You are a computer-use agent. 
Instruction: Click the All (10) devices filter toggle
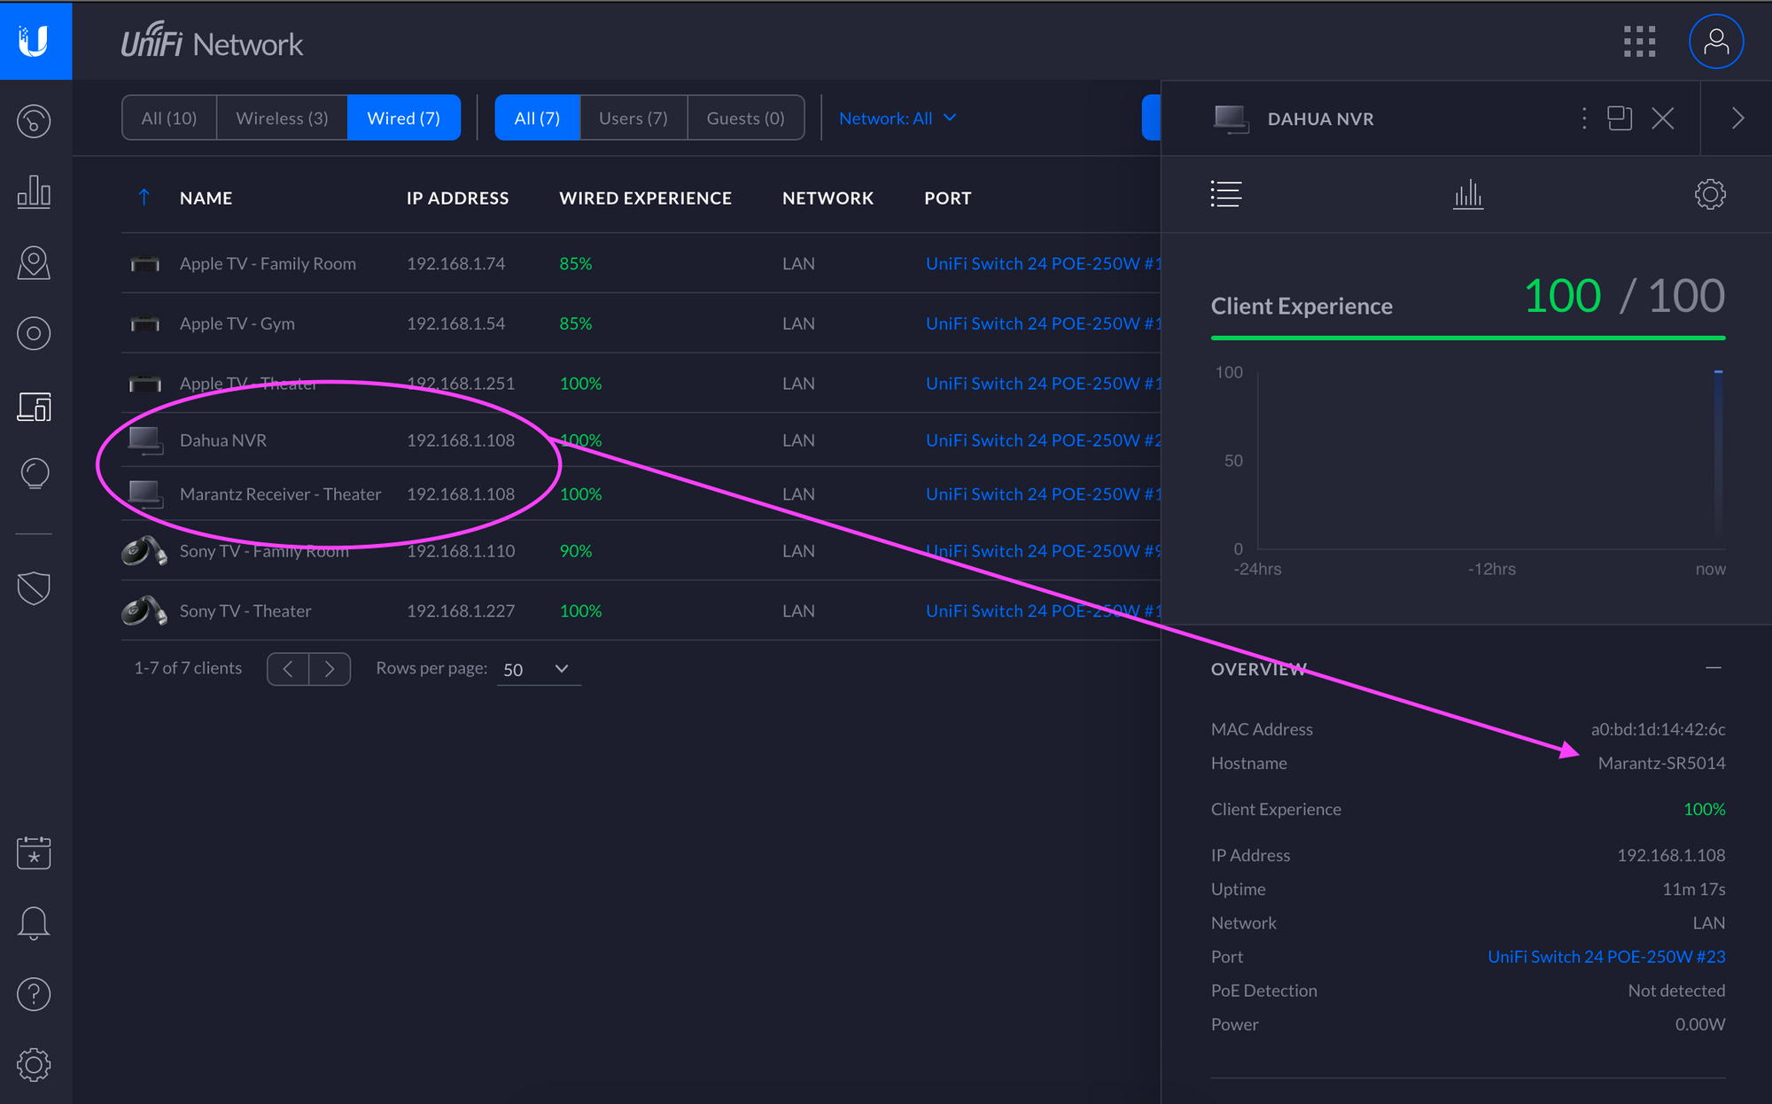(x=167, y=117)
